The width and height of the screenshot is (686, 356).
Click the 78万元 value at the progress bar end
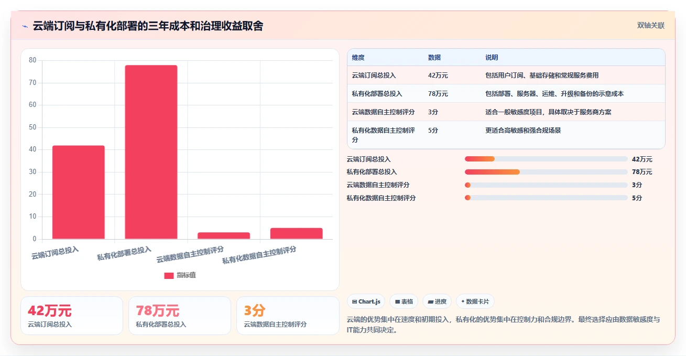(642, 172)
